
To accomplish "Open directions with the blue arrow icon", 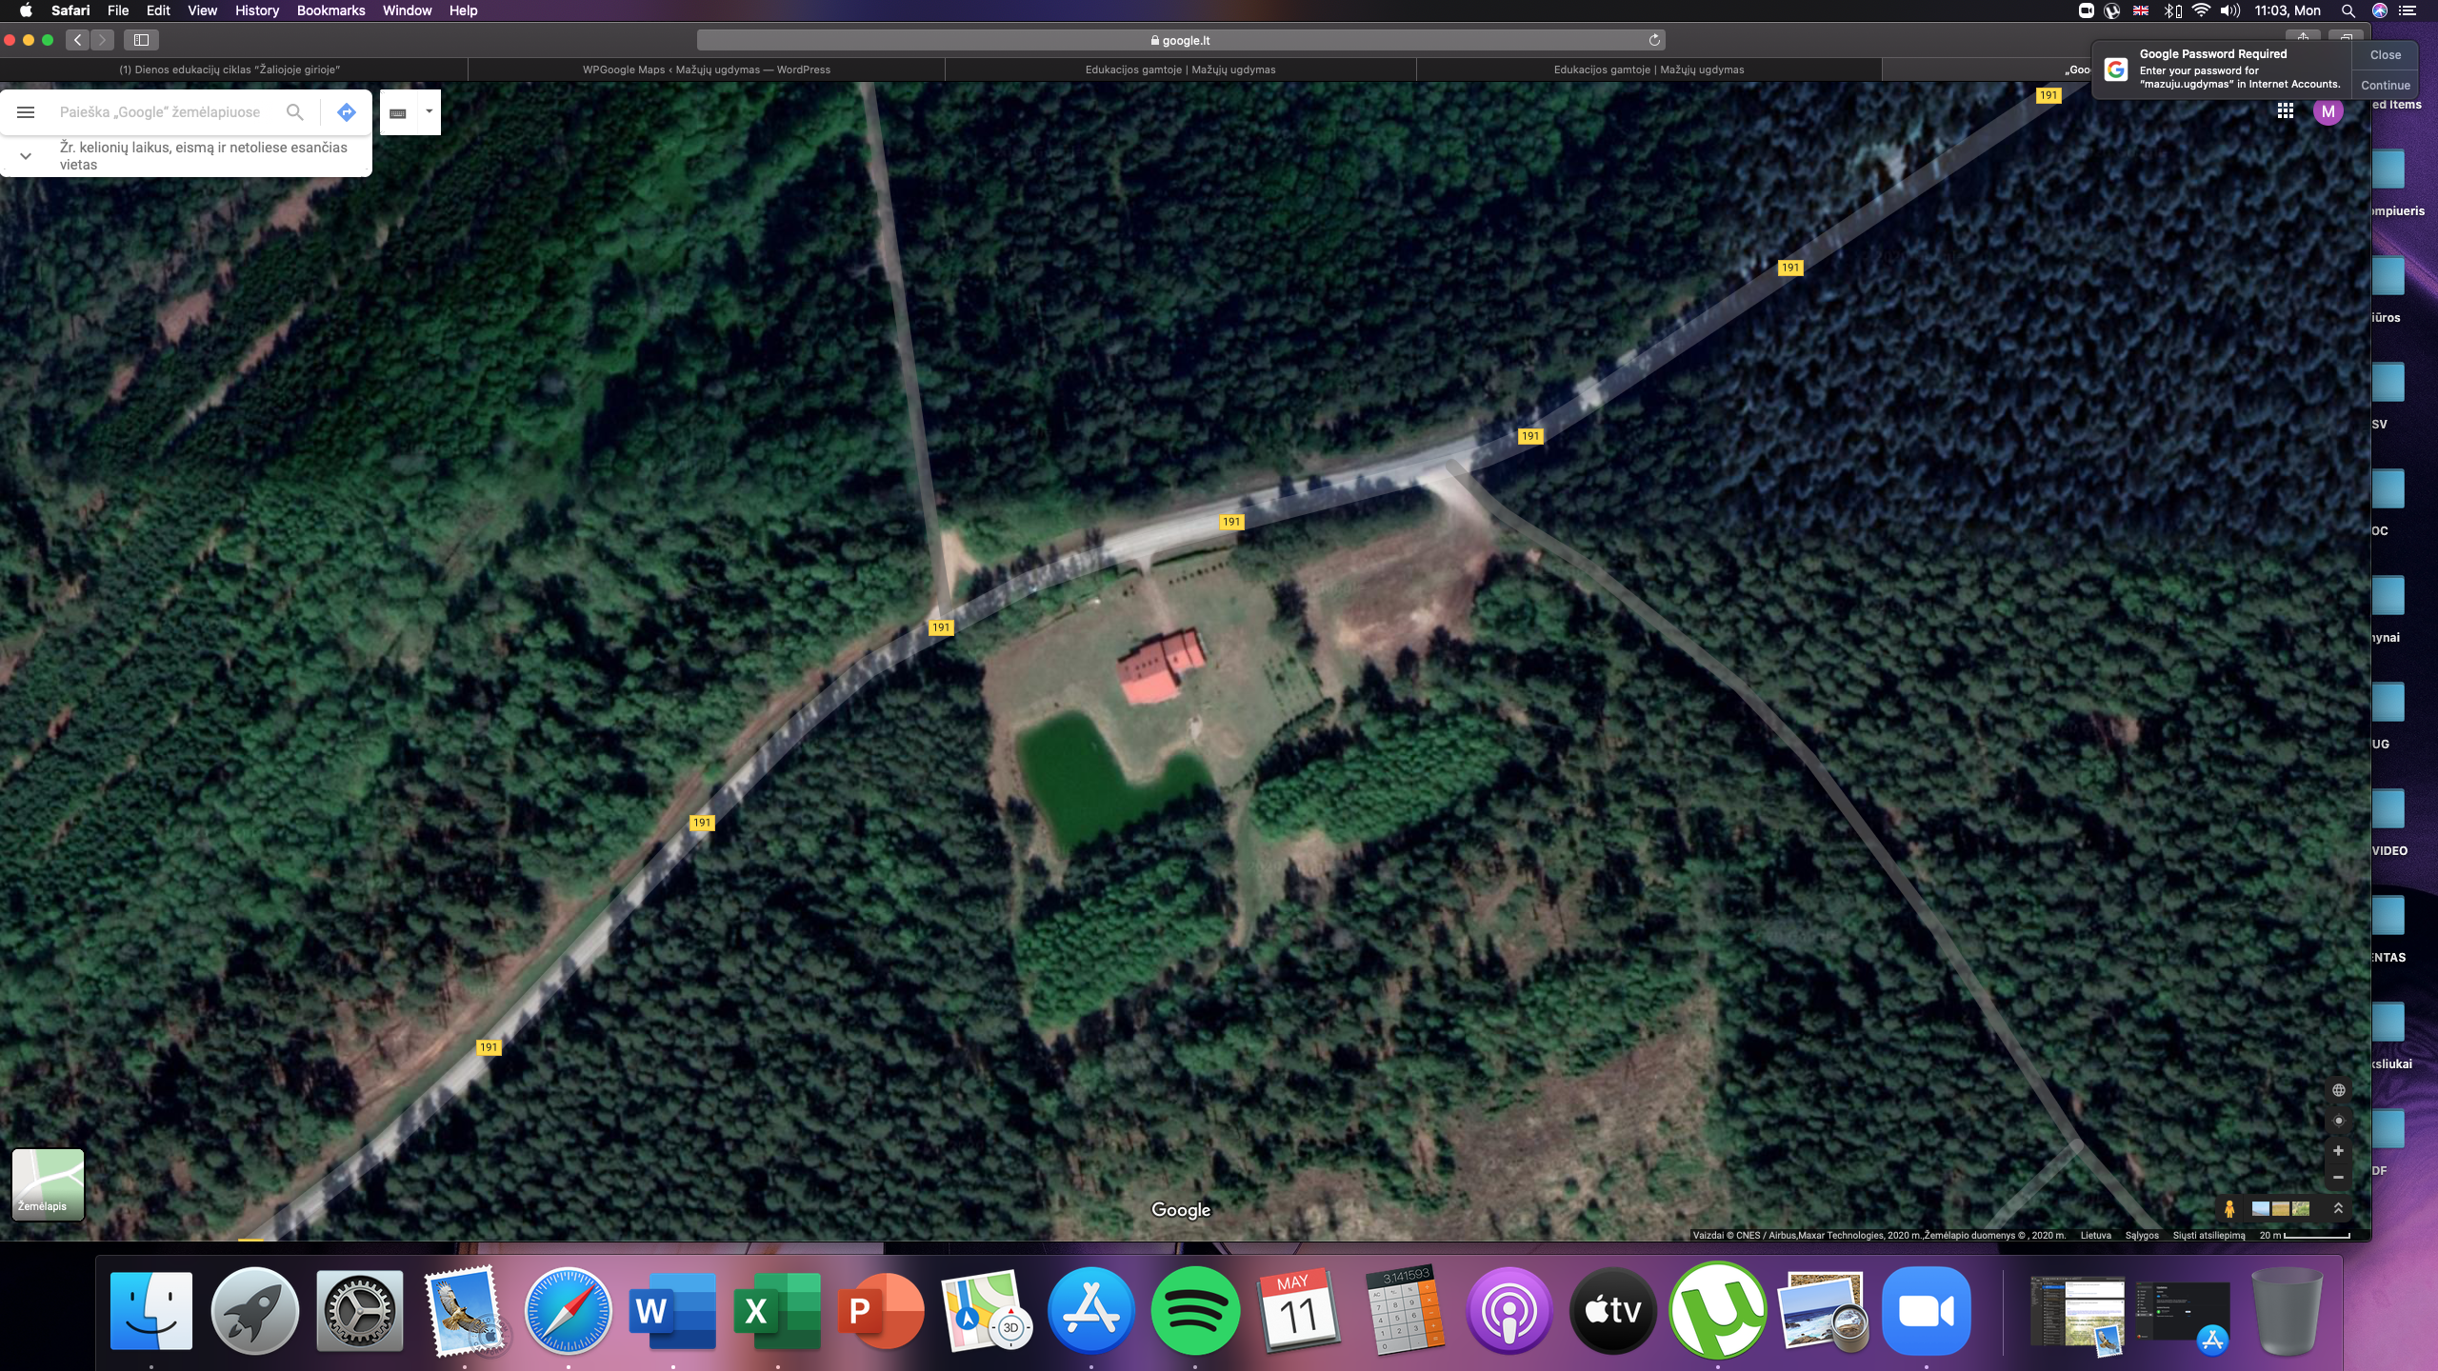I will pyautogui.click(x=347, y=112).
